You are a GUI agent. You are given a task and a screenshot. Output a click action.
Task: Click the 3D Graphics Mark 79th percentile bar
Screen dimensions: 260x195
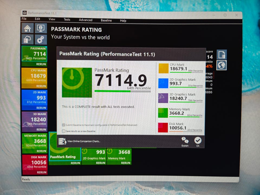[186, 102]
